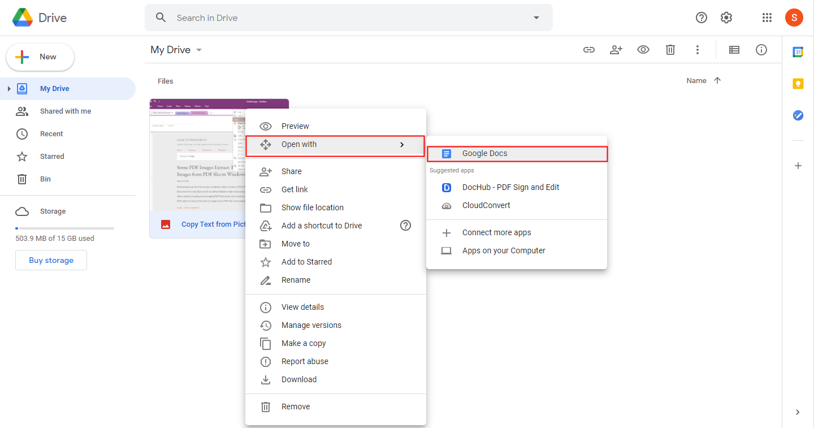Choose Remove in context menu

(335, 407)
